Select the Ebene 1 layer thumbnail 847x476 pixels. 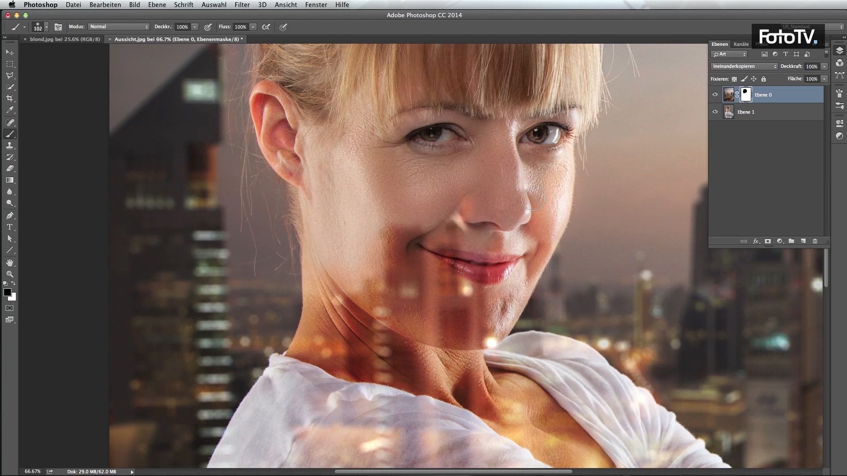coord(729,112)
